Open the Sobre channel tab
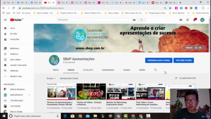Screen dimensions: 211x119 pos(142,70)
